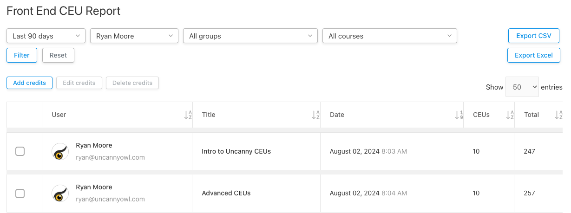Expand the Ryan Moore user dropdown
Viewport: 571px width, 213px height.
coord(134,36)
